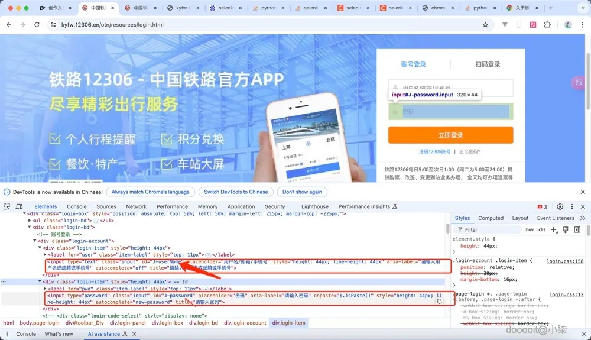This screenshot has width=591, height=340.
Task: Add a new style rule with the plus icon
Action: pos(554,229)
